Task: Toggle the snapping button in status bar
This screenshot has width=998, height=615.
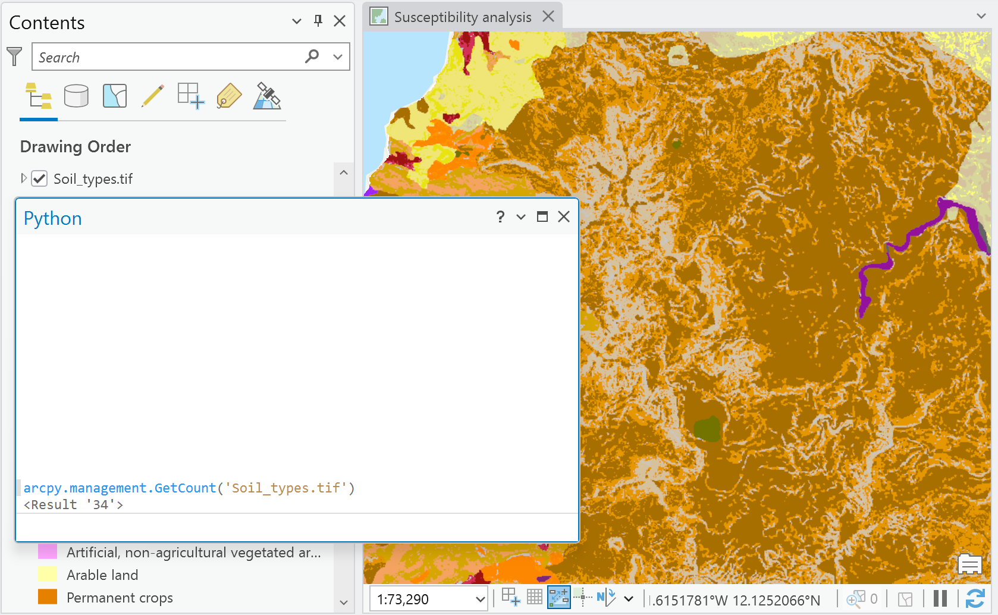Action: [558, 598]
